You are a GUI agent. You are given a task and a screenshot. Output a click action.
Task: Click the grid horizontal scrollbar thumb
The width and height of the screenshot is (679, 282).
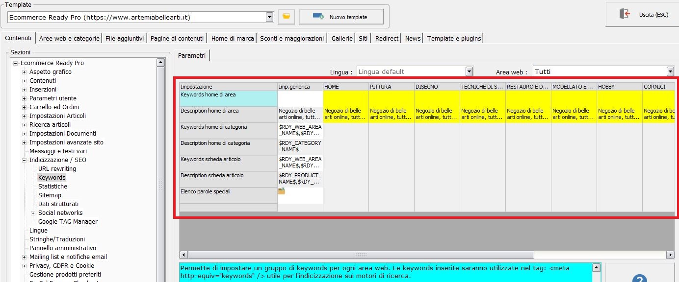[361, 255]
